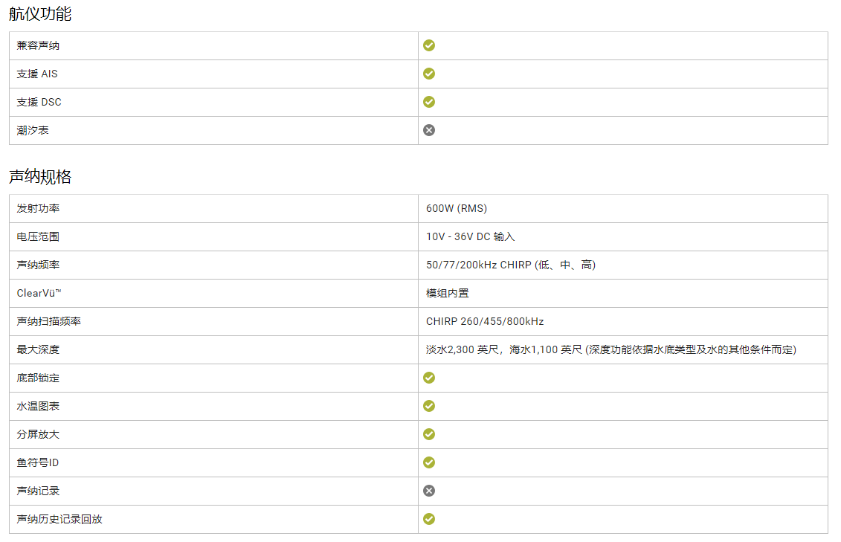Image resolution: width=841 pixels, height=542 pixels.
Task: Click the checkmark in the 底部锁定 row
Action: pyautogui.click(x=429, y=378)
